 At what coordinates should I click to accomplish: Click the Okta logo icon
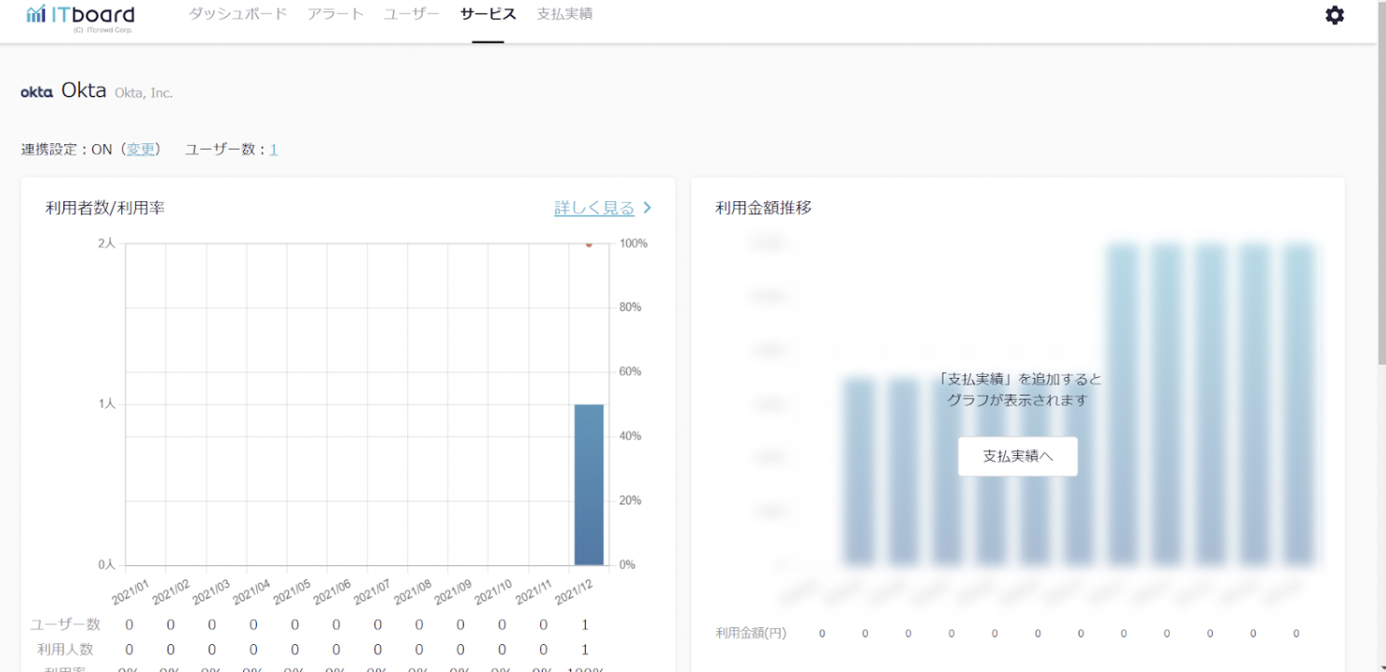tap(36, 92)
